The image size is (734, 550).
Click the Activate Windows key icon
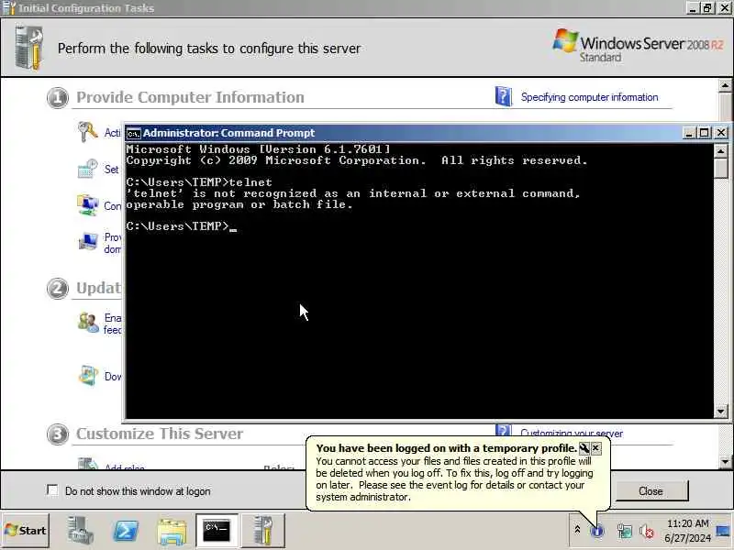click(x=87, y=132)
